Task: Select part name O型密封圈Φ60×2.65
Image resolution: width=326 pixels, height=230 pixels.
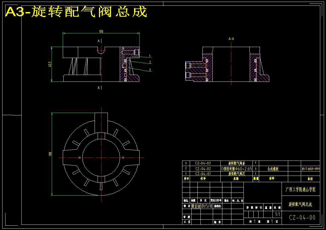Action: pyautogui.click(x=237, y=169)
